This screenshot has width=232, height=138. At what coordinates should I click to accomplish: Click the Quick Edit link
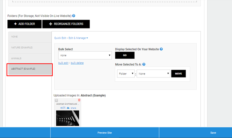[60, 38]
